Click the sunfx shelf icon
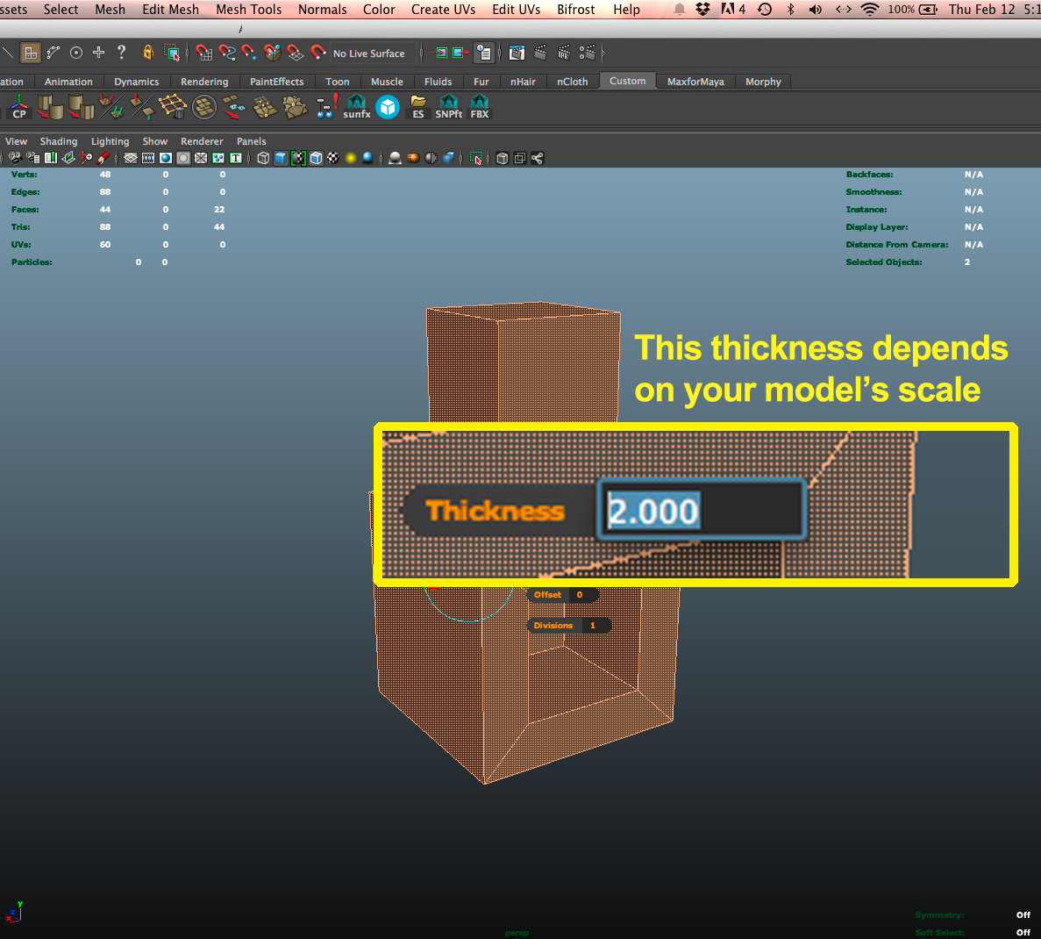The width and height of the screenshot is (1041, 939). tap(356, 107)
